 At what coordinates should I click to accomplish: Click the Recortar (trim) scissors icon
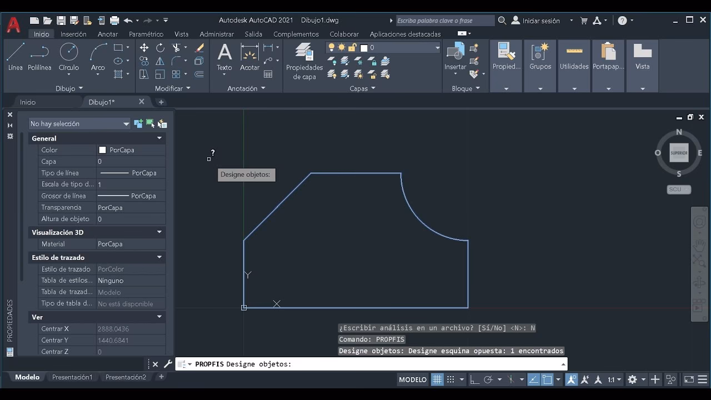177,47
